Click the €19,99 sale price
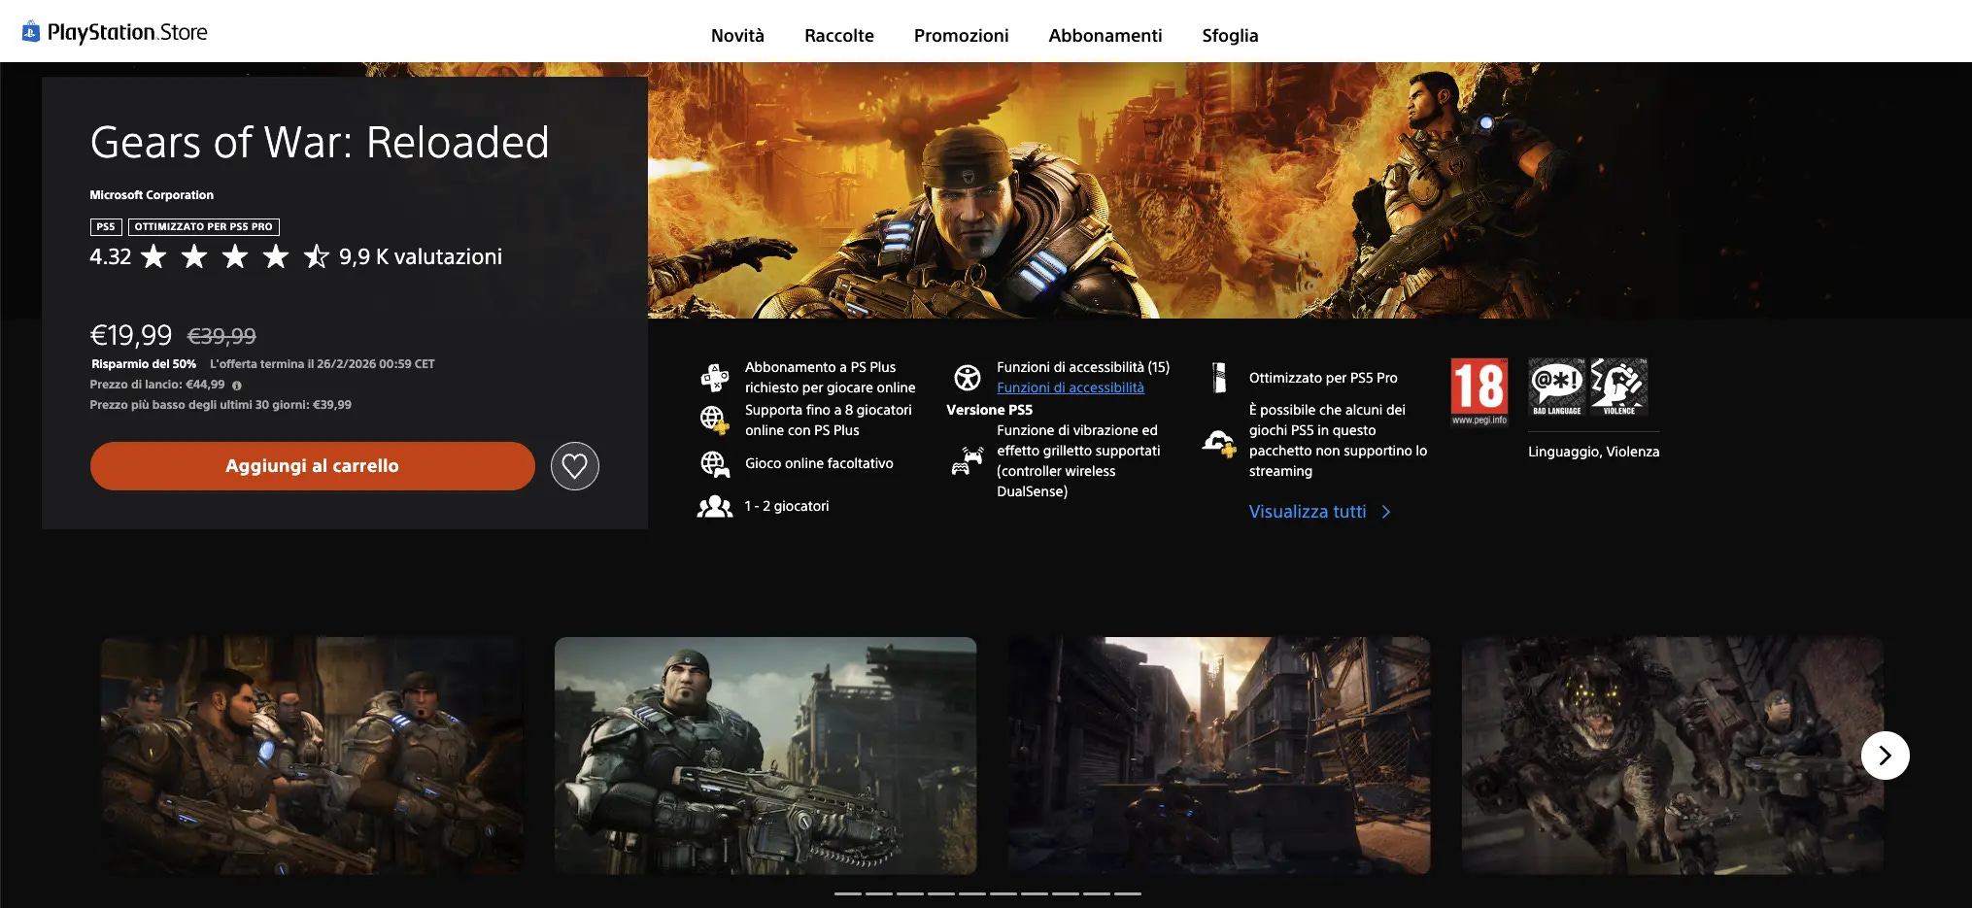 click(131, 336)
